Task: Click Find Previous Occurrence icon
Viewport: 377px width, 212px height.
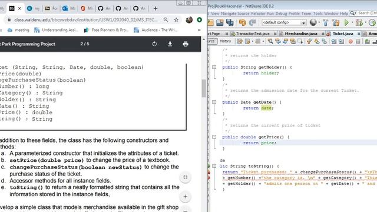Action: (277, 41)
